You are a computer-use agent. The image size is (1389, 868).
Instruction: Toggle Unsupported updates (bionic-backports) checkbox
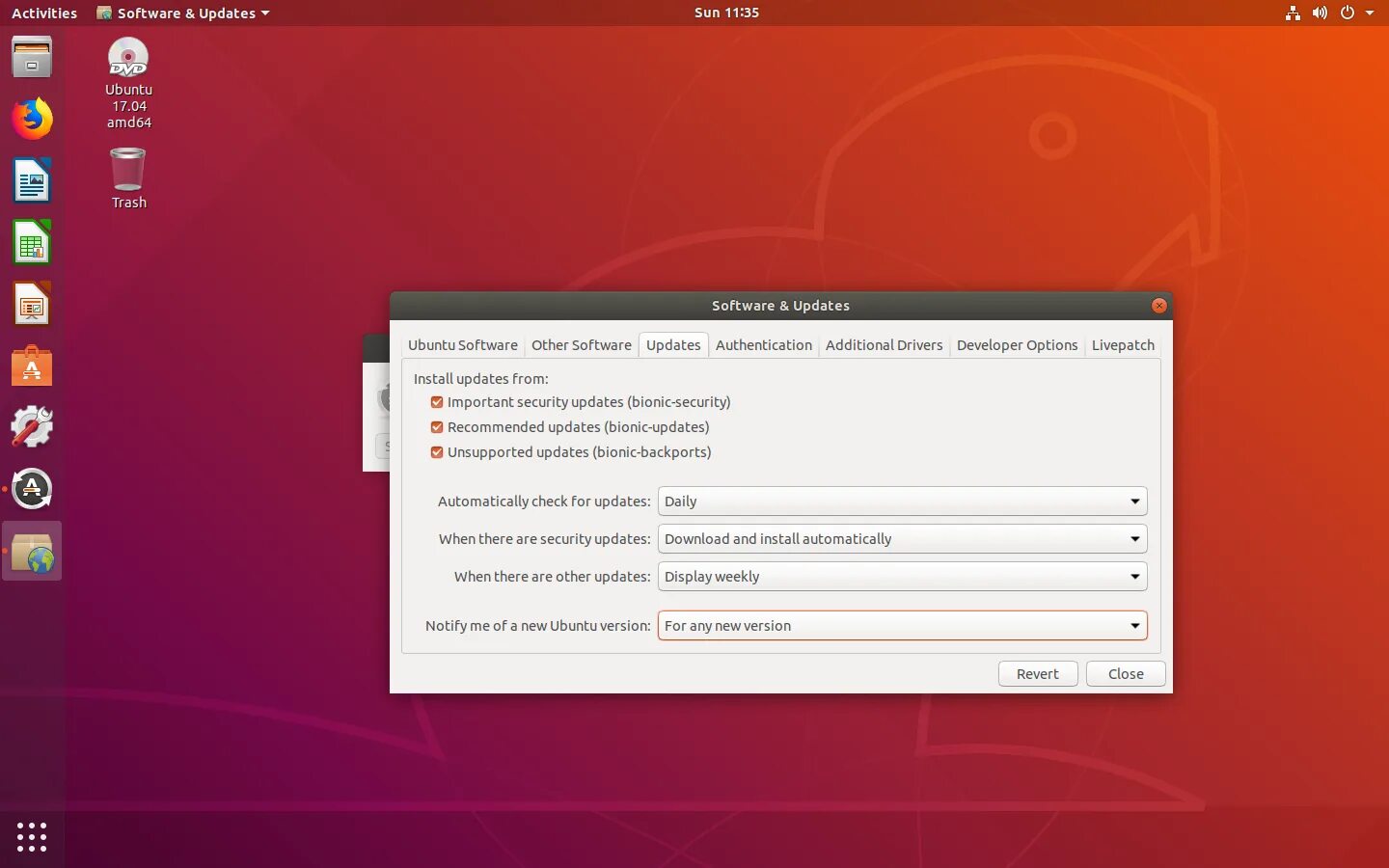click(x=437, y=452)
